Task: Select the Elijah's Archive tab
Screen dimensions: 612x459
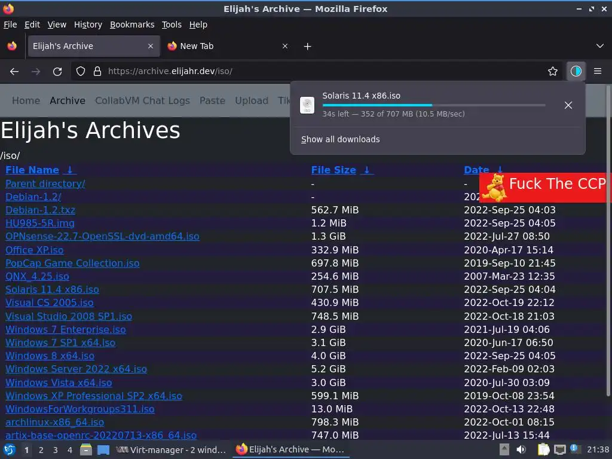Action: pyautogui.click(x=94, y=46)
